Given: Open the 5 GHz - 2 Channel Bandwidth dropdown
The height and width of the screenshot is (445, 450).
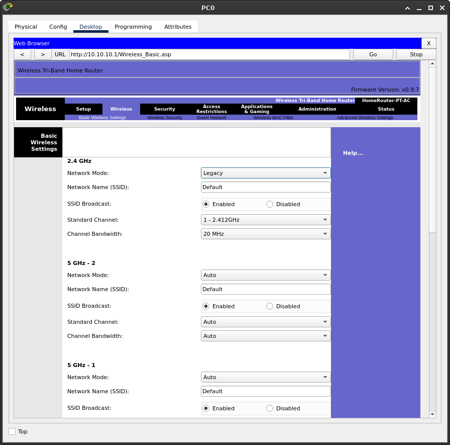Looking at the screenshot, I should pyautogui.click(x=266, y=336).
